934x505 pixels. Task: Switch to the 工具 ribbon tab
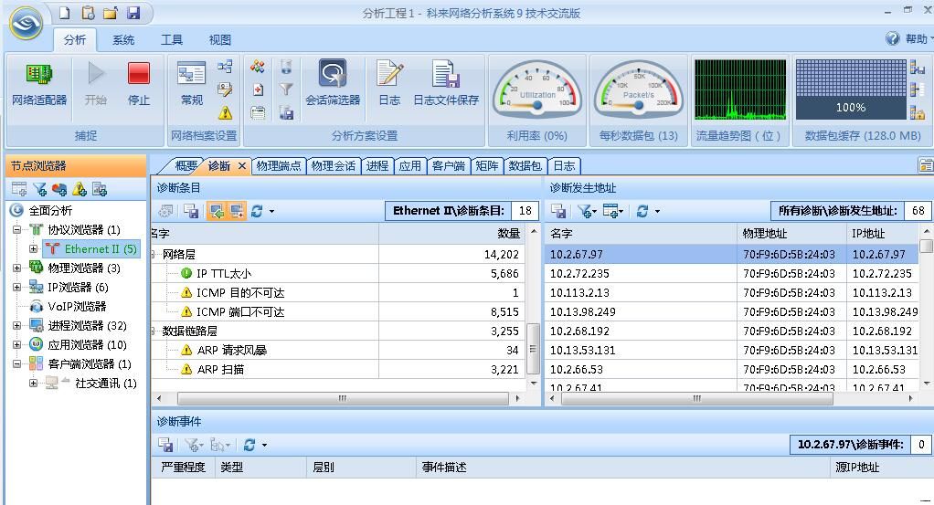172,40
